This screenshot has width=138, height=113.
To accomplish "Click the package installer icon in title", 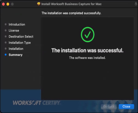I will [x=39, y=4].
